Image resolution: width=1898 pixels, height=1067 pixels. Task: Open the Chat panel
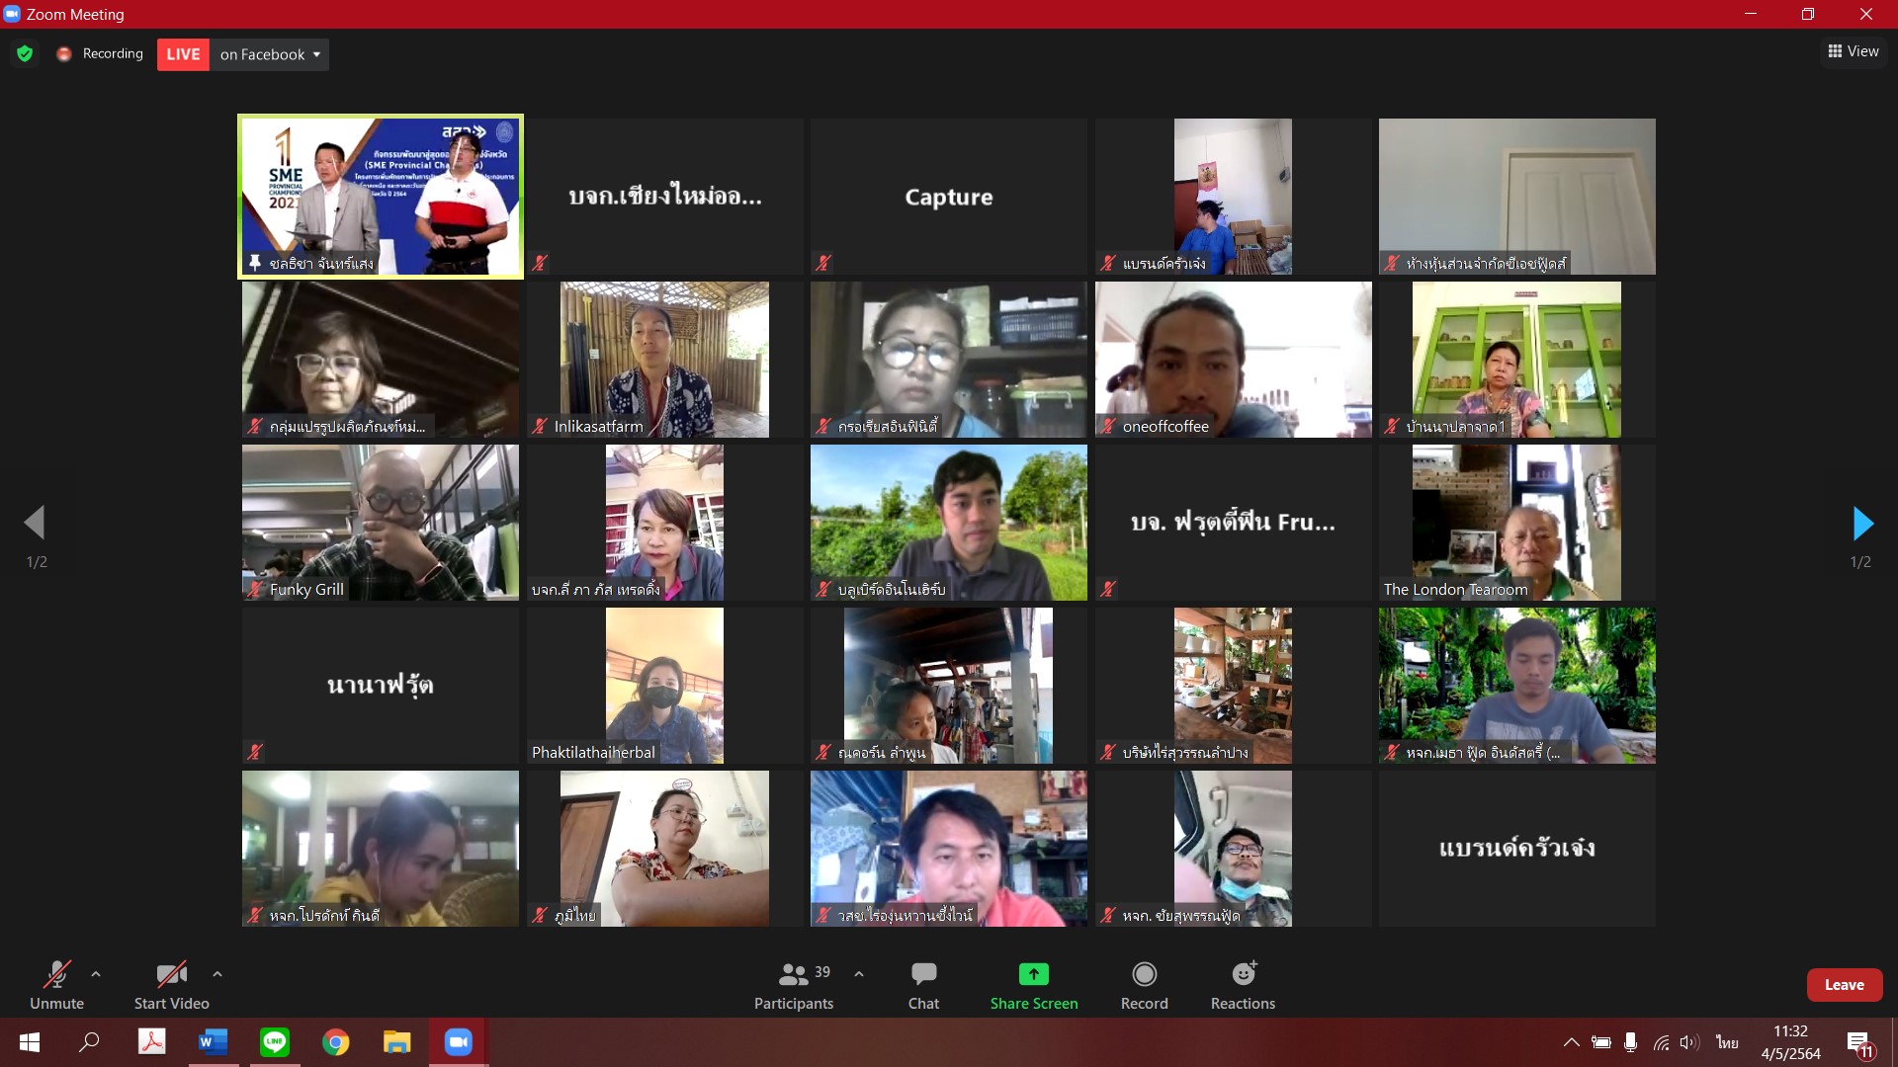(923, 975)
